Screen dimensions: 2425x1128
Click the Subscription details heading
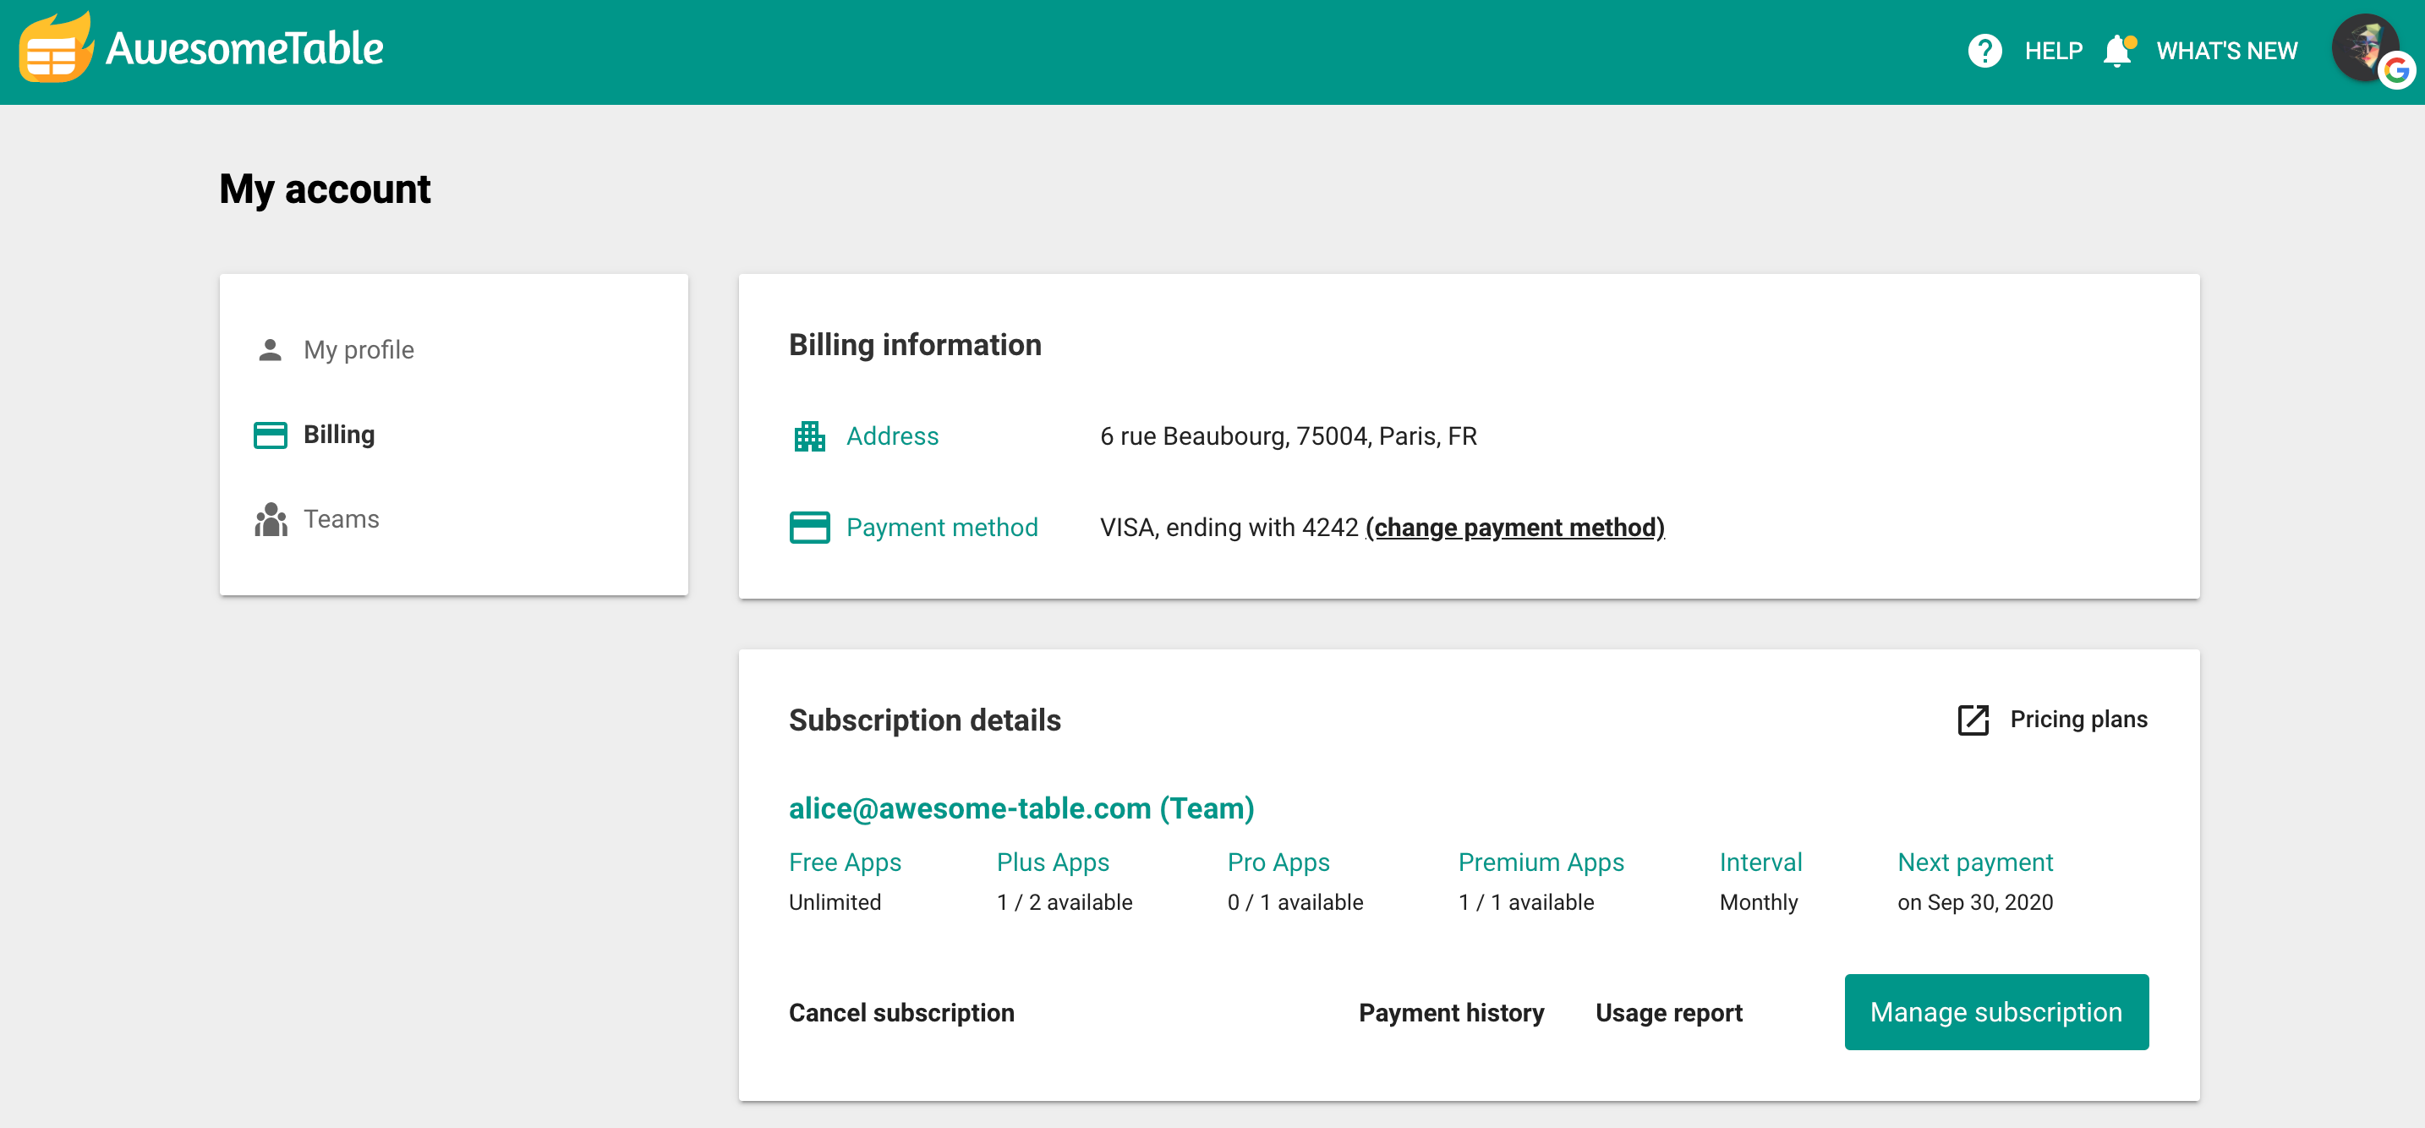(x=923, y=720)
